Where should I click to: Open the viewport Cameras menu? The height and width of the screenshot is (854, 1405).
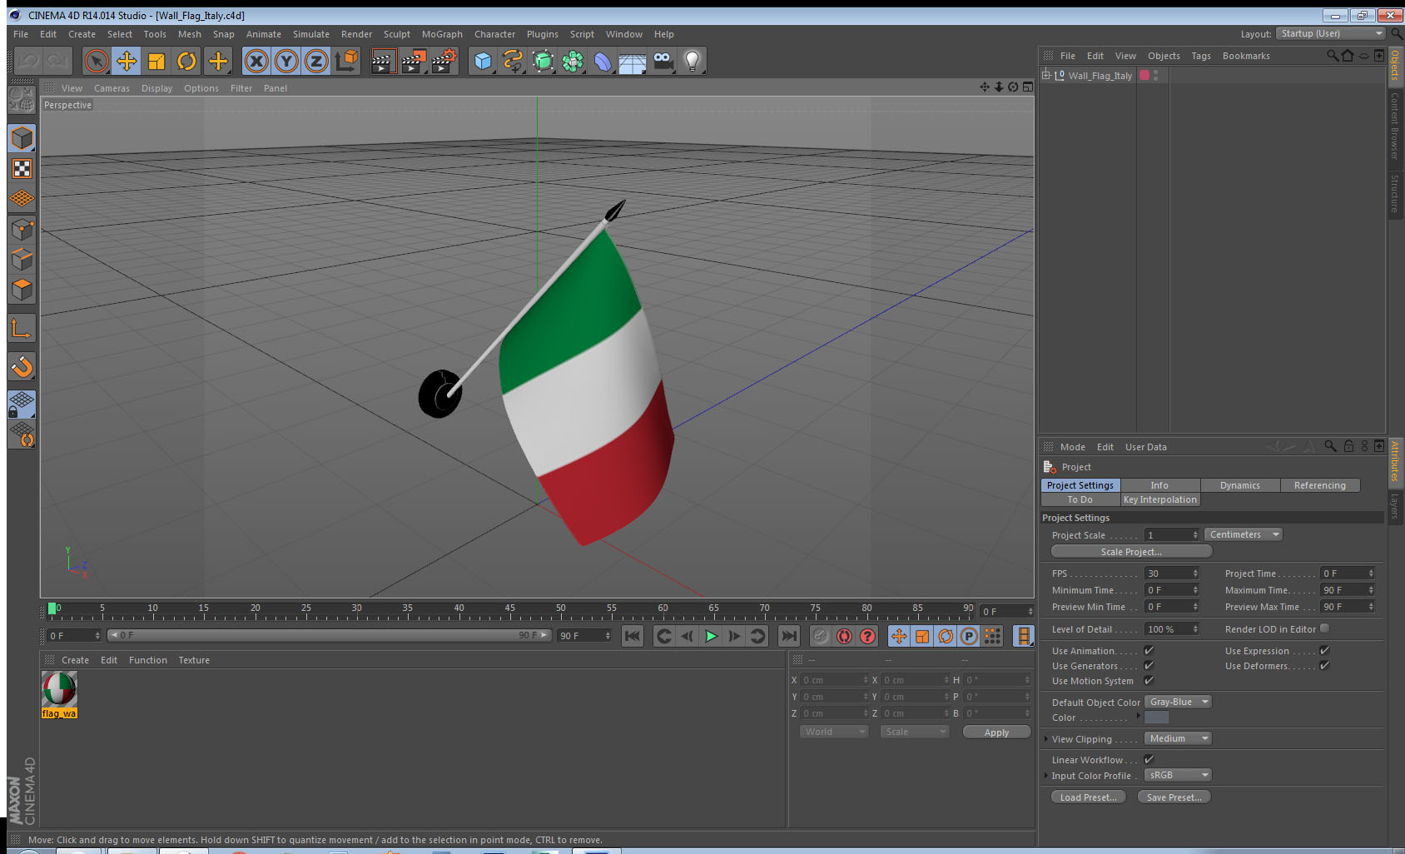click(112, 88)
